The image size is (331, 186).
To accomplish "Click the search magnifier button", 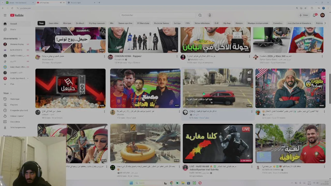I will pos(200,15).
